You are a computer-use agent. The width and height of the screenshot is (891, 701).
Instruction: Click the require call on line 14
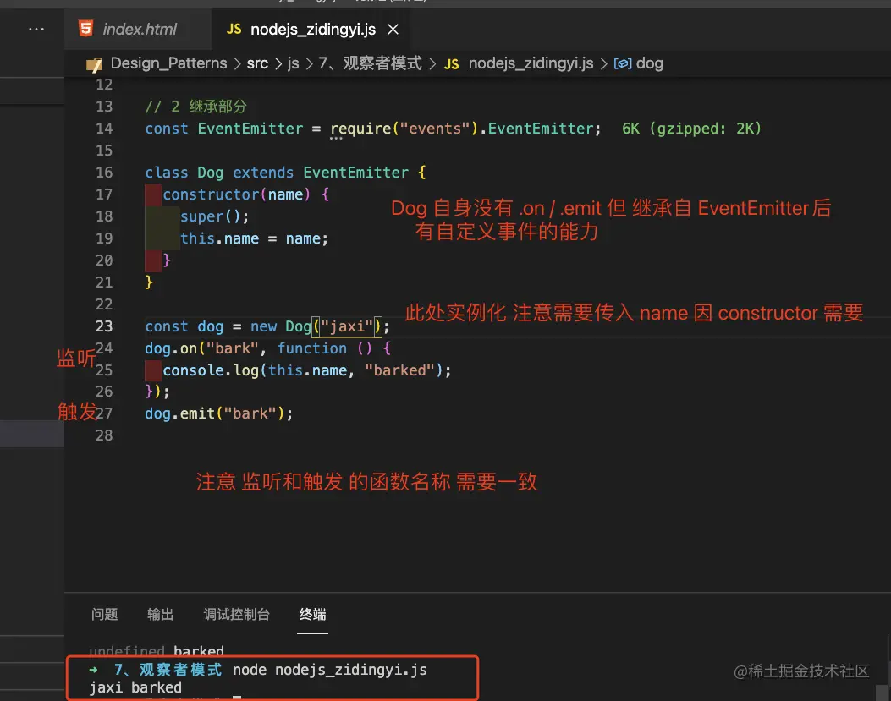click(x=360, y=129)
